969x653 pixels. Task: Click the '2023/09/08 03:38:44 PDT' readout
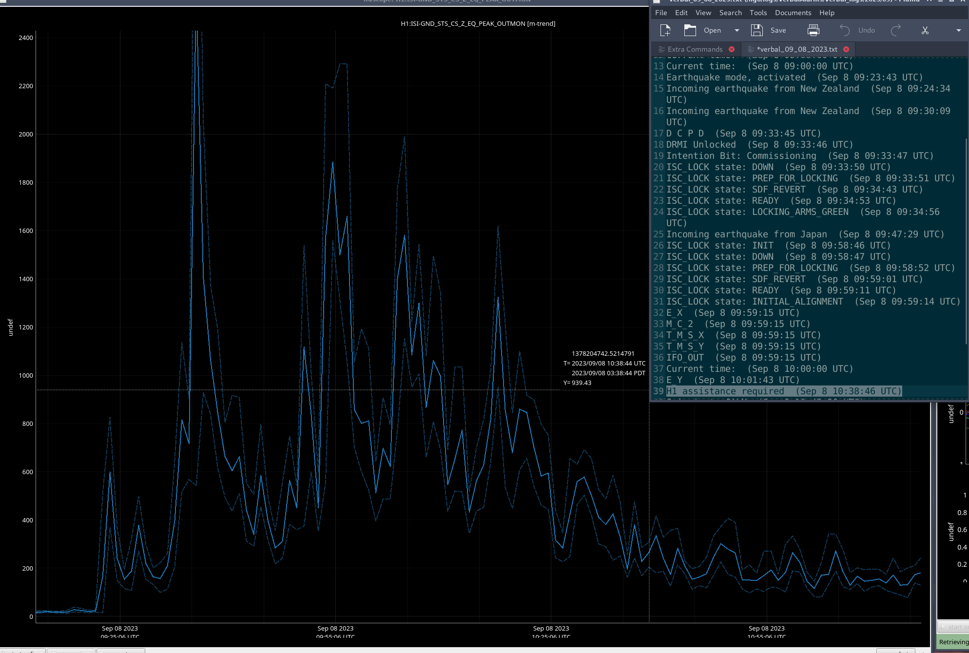pos(608,373)
